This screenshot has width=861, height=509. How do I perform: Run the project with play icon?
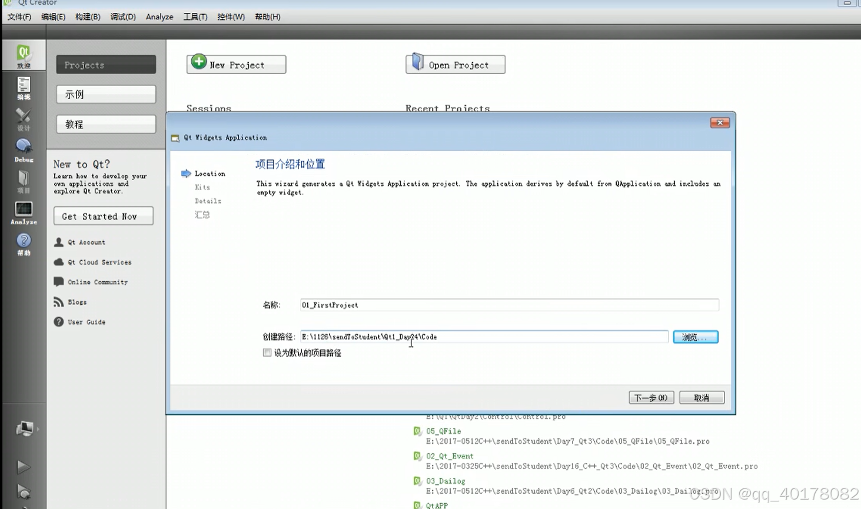click(x=24, y=467)
